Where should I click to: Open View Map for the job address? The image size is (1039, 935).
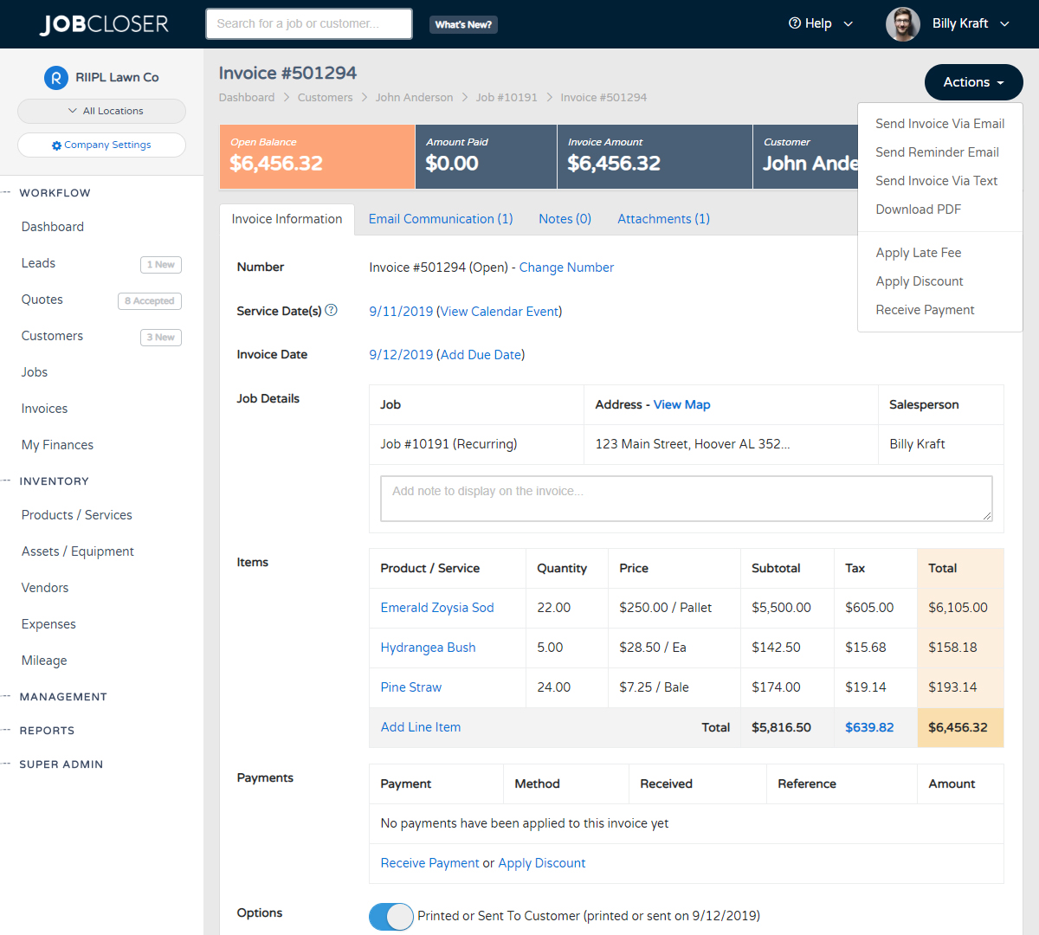[x=683, y=404]
